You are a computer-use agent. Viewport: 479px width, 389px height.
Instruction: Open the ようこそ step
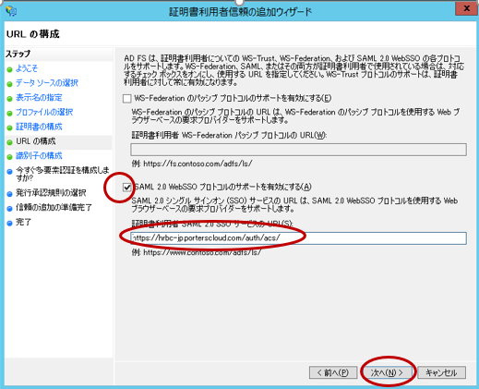pos(27,68)
